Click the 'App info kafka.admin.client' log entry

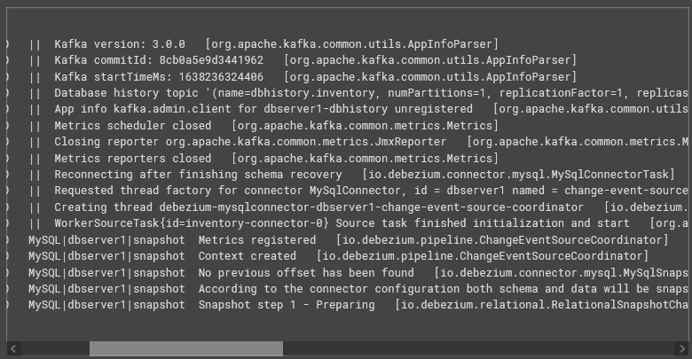[x=358, y=109]
